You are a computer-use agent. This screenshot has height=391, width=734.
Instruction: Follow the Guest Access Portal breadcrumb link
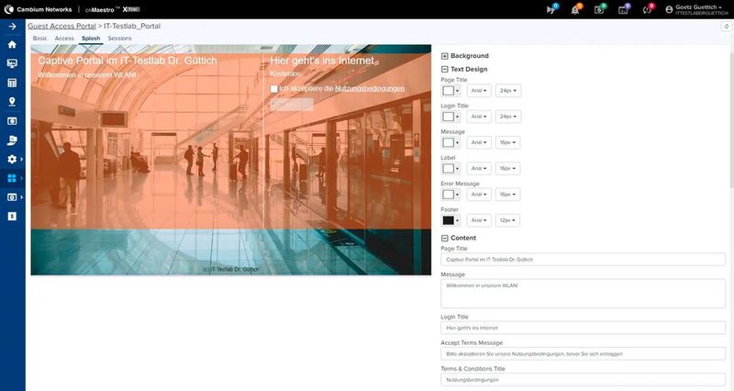point(61,27)
